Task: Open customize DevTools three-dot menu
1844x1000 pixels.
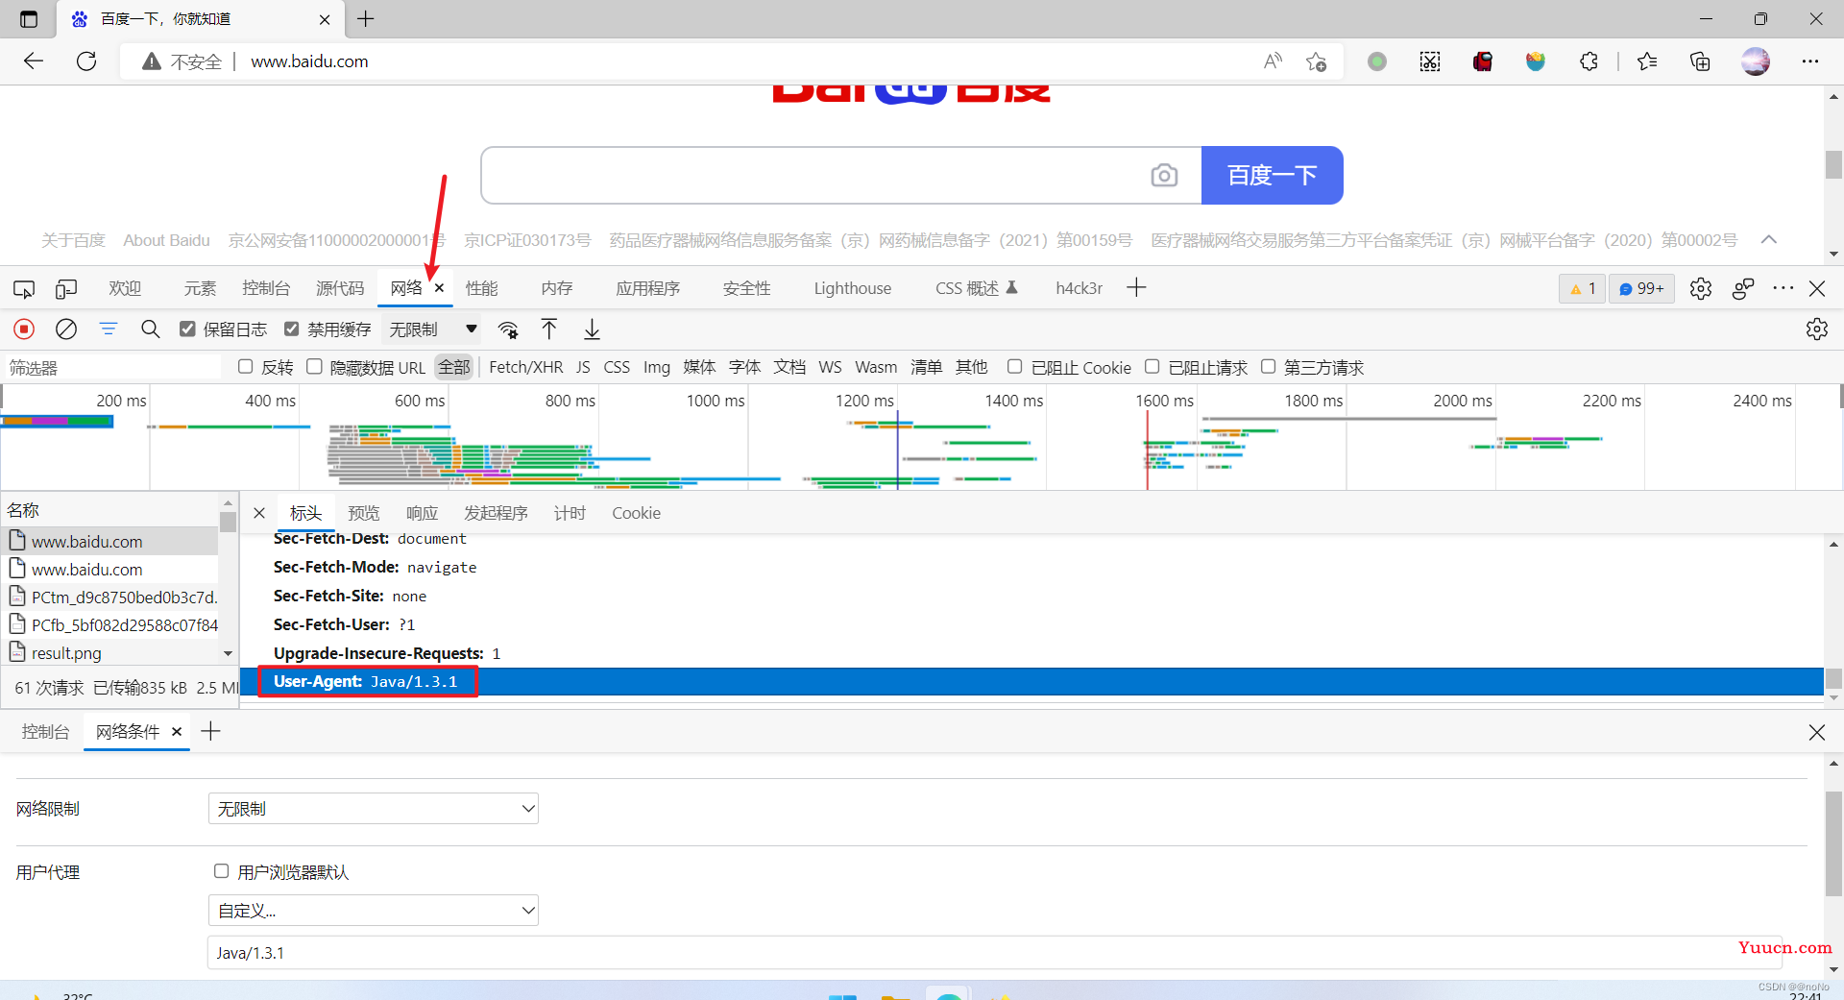Action: (1783, 288)
